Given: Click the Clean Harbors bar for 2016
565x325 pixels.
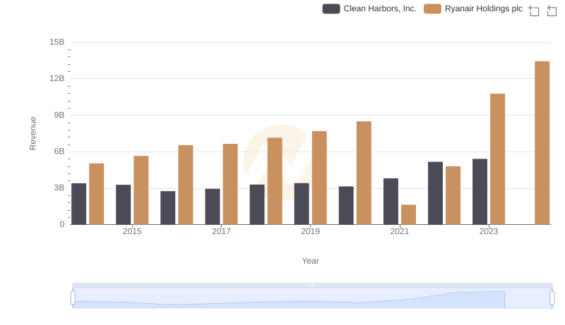Looking at the screenshot, I should tap(168, 208).
